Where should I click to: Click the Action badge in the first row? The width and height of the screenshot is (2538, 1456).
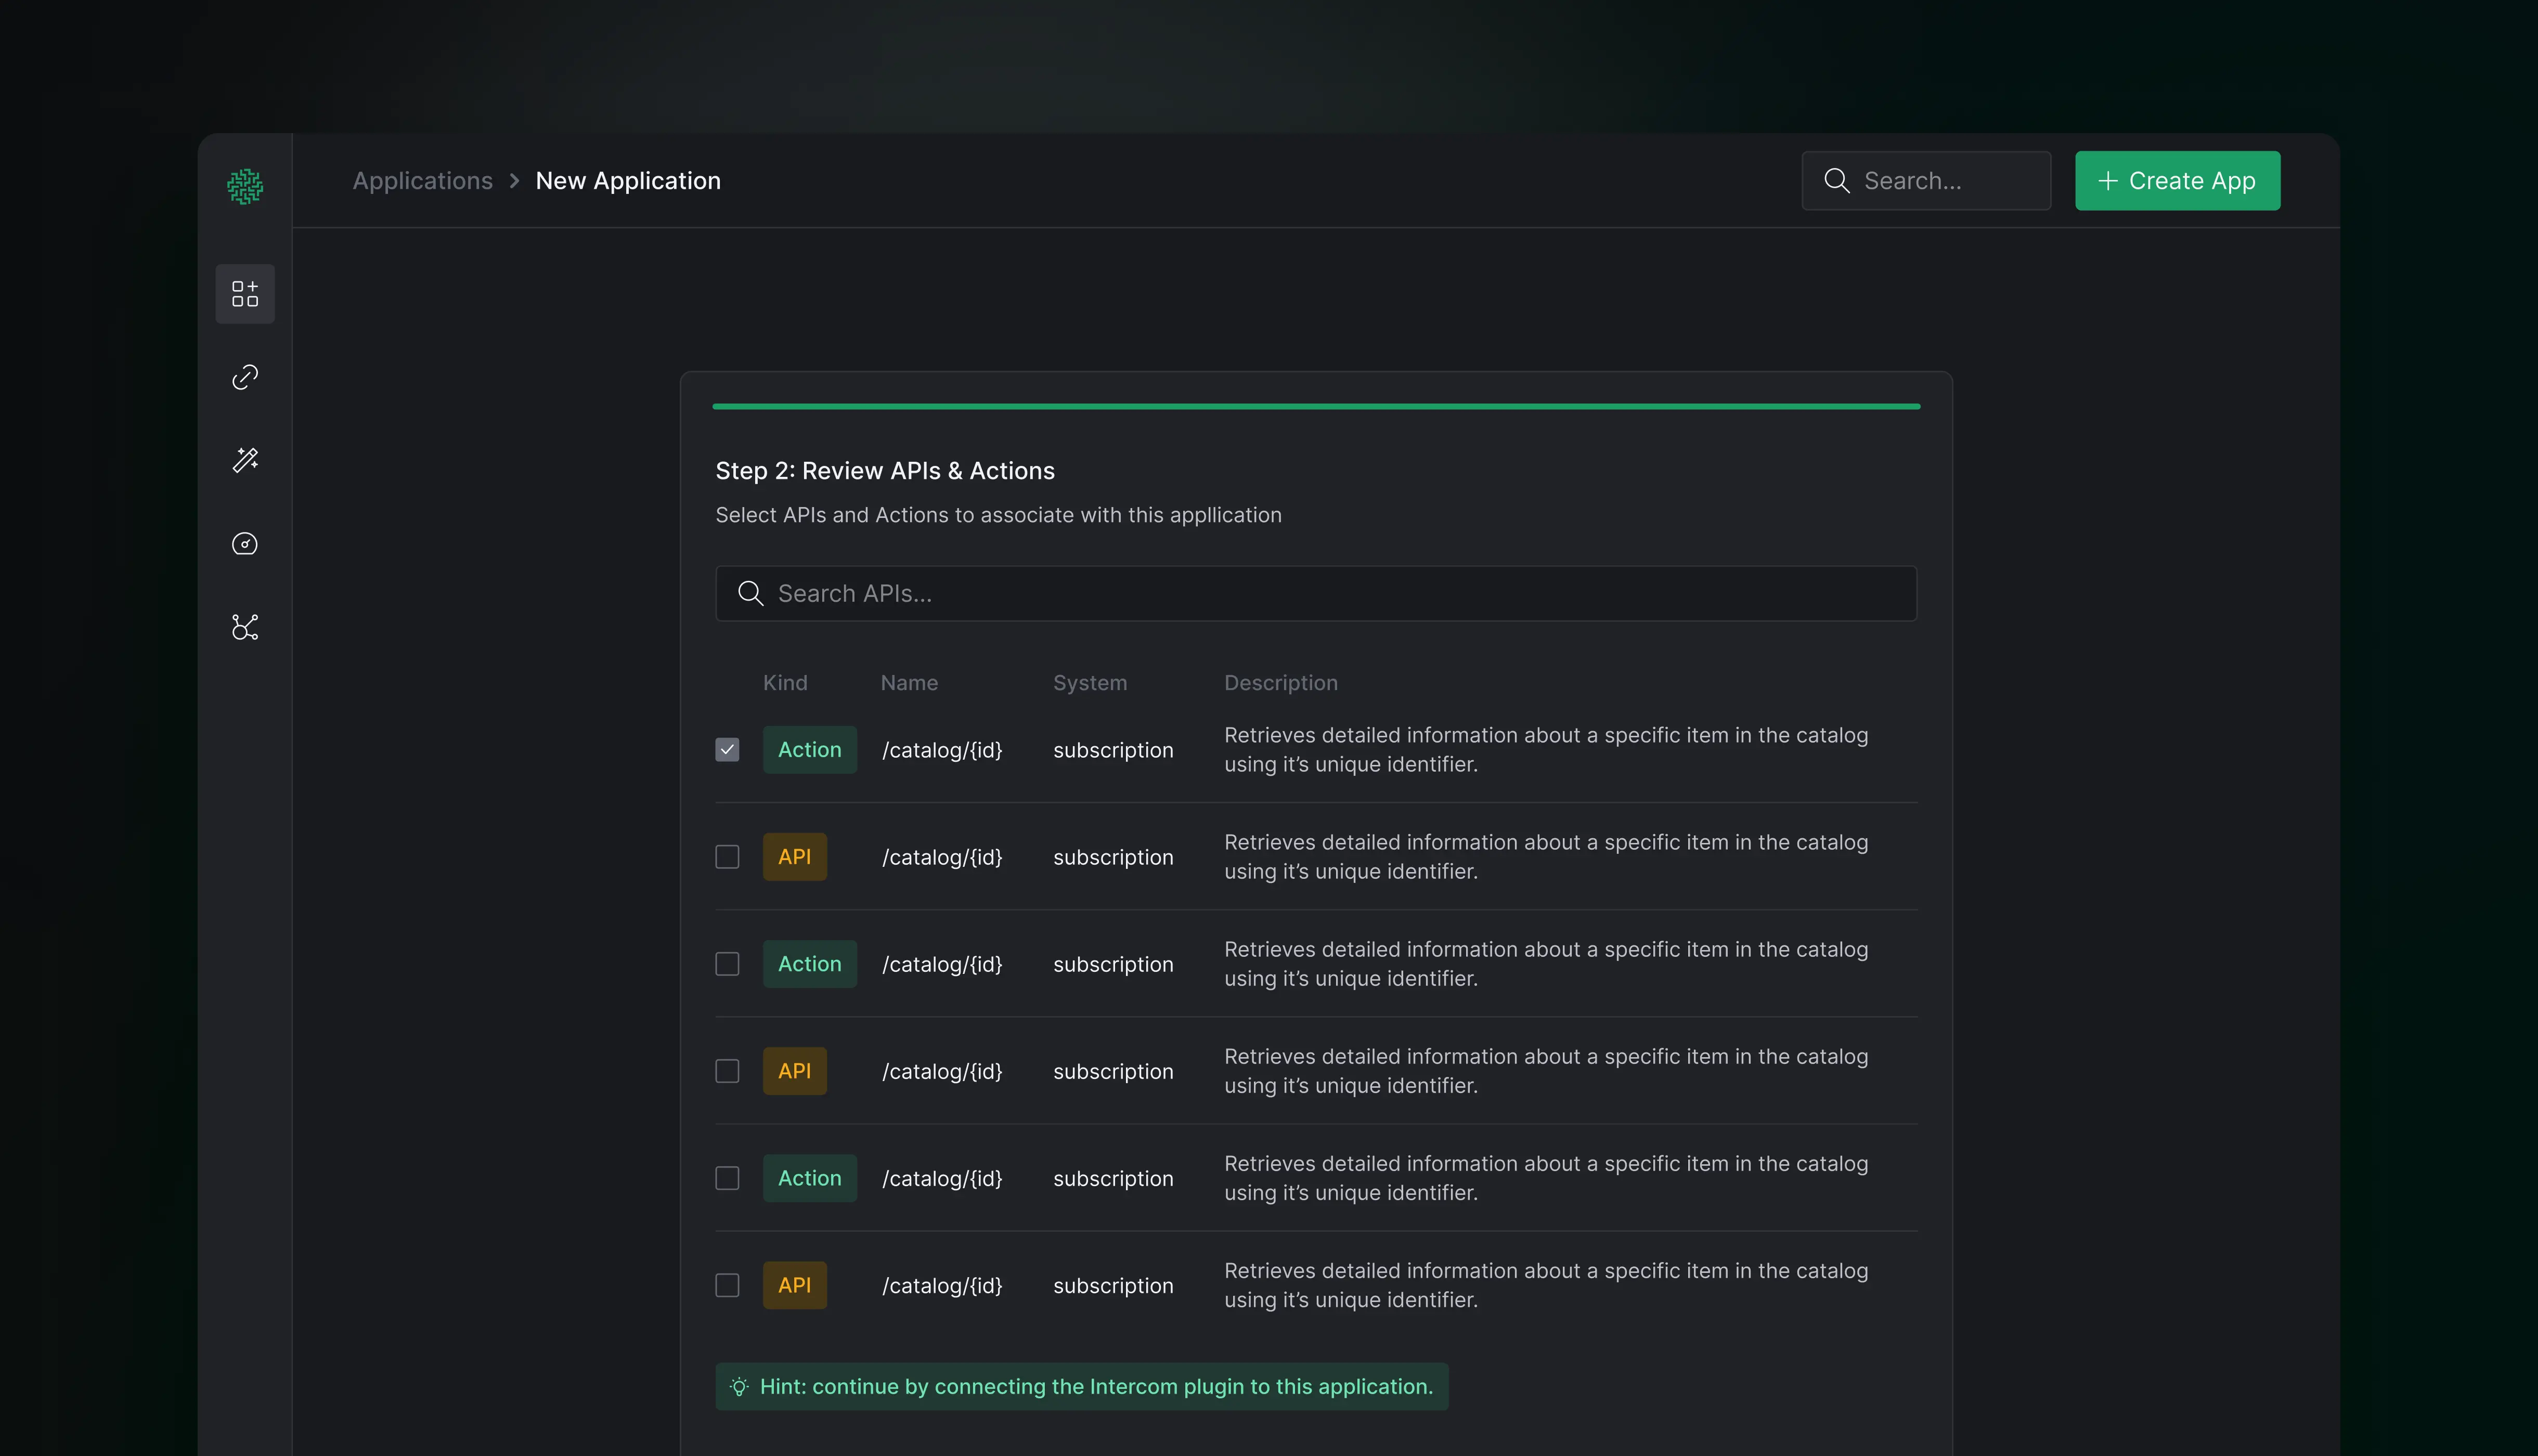(810, 750)
